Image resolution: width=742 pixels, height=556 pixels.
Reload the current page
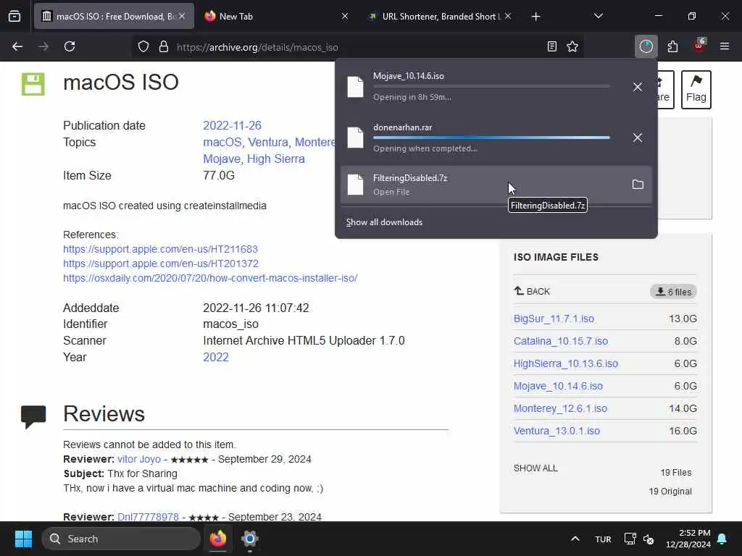coord(70,46)
